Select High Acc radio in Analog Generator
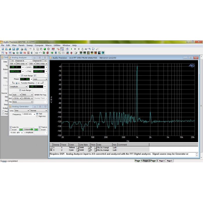Image resolution: width=203 pixels, height=203 pixels. (37, 116)
